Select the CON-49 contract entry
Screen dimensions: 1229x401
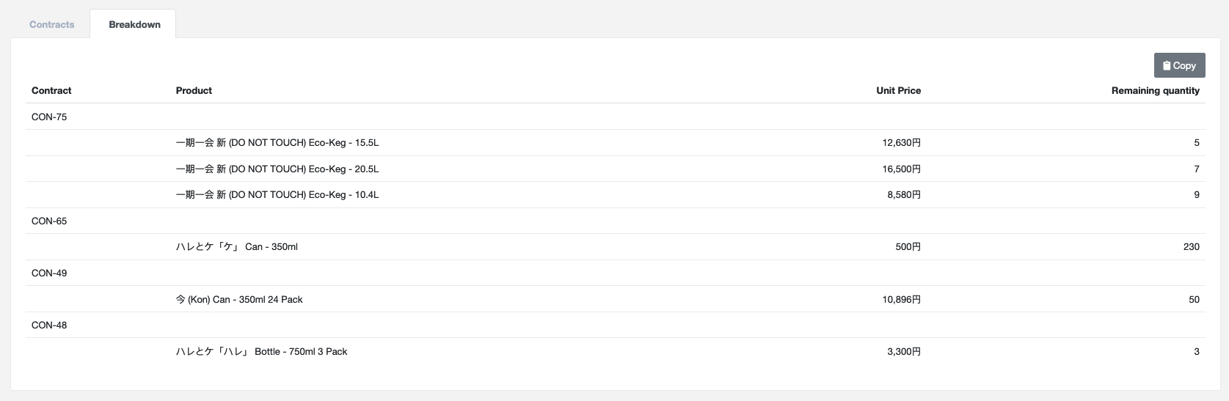(49, 273)
